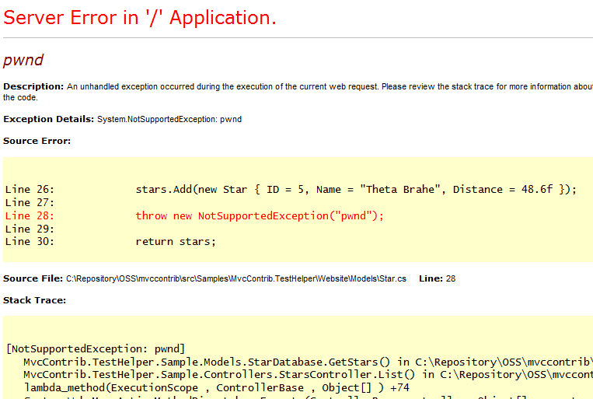Click the 'Line 27:' empty code row label
The width and height of the screenshot is (593, 399).
[x=30, y=202]
